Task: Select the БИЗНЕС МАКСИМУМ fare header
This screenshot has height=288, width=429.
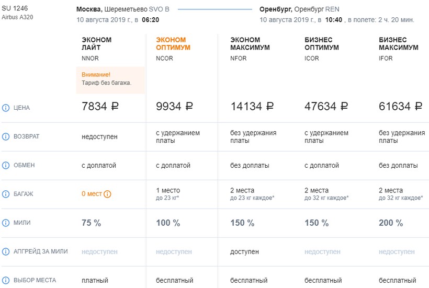Action: click(x=399, y=43)
